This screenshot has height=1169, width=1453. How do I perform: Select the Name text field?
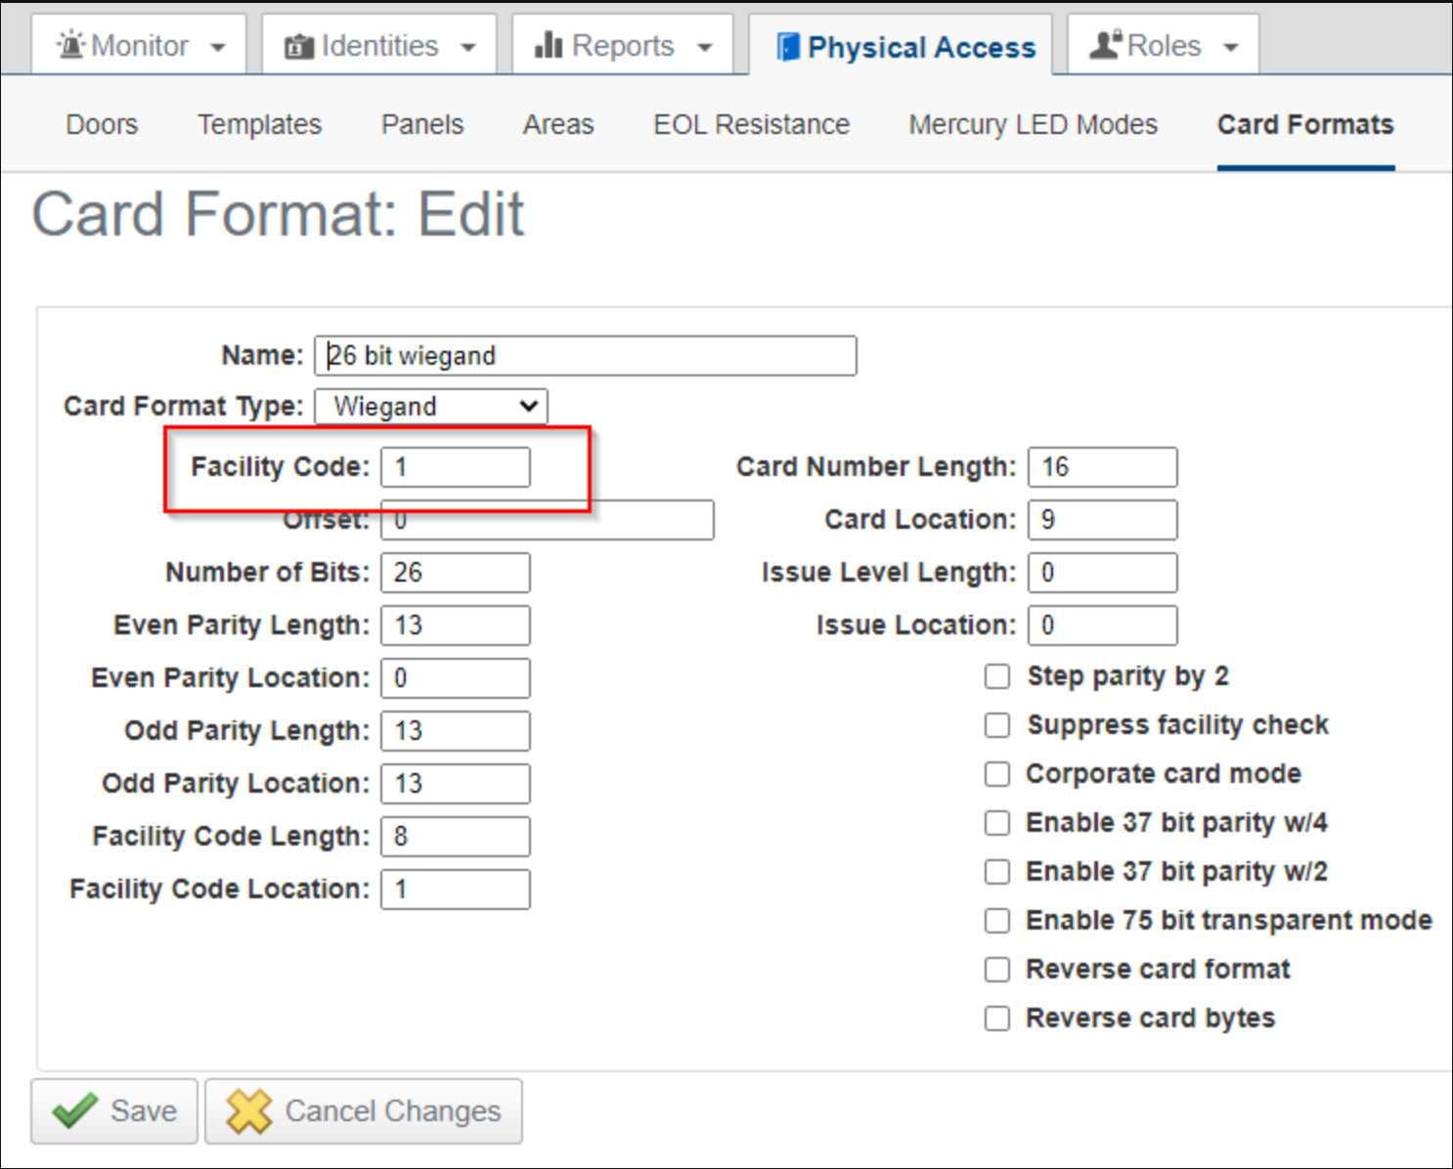pos(585,356)
